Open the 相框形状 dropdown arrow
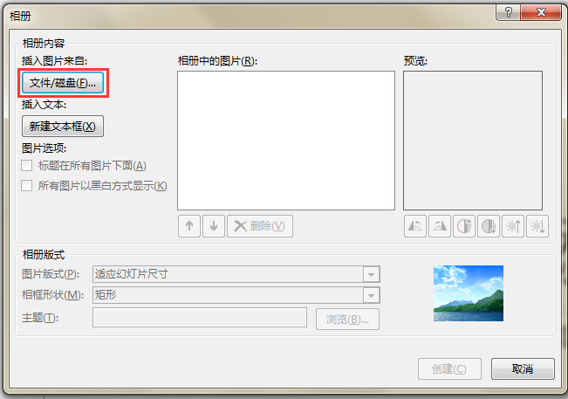The height and width of the screenshot is (399, 568). pos(372,295)
